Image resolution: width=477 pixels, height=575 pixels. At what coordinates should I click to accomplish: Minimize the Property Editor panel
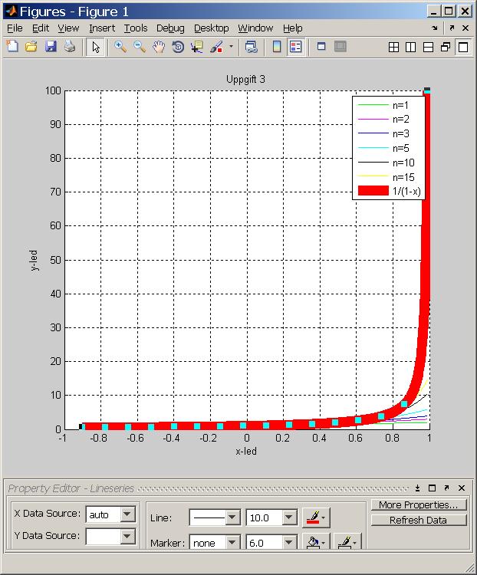click(x=417, y=488)
